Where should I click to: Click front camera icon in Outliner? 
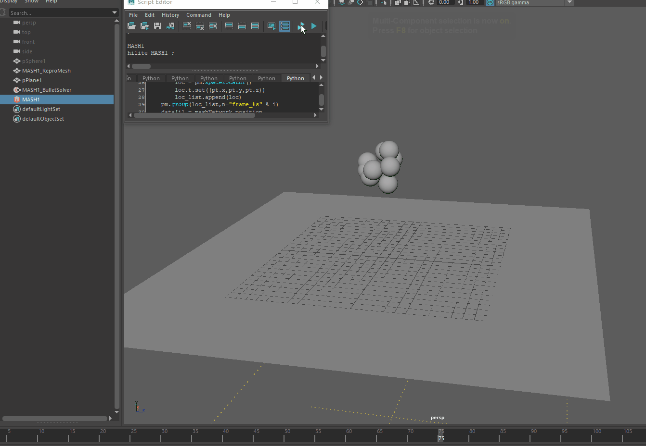tap(17, 42)
